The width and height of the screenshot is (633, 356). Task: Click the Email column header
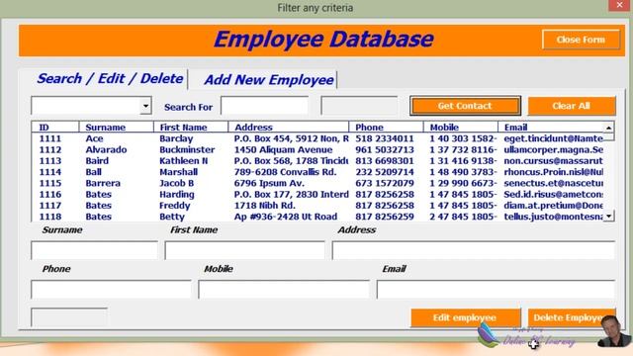551,128
